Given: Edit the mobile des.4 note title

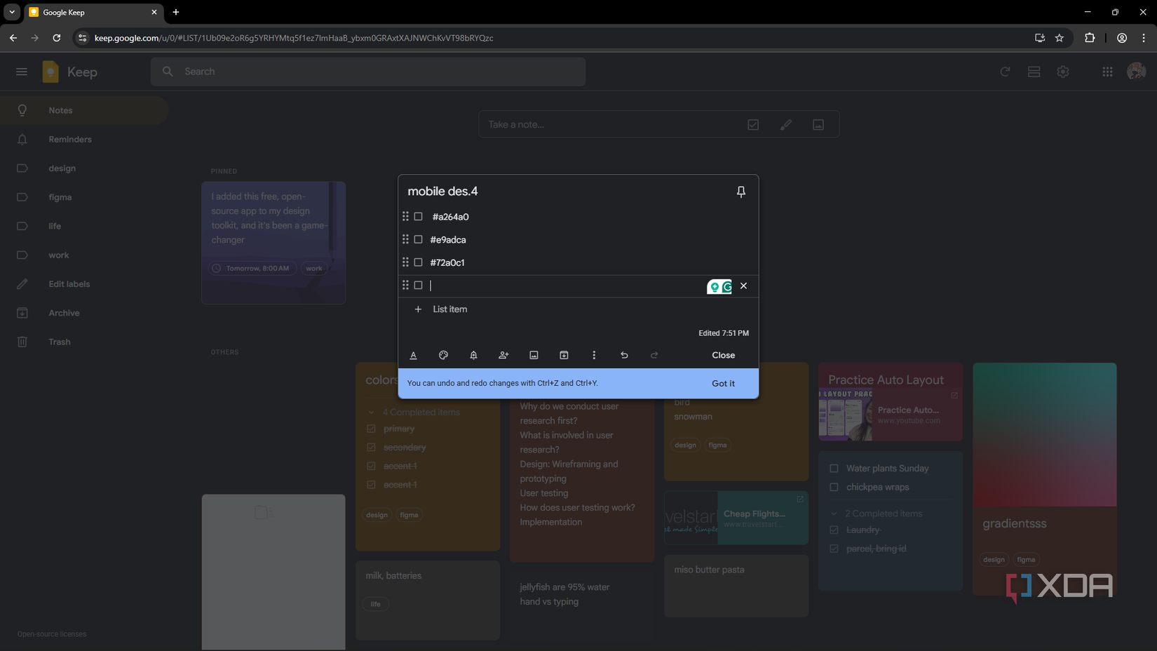Looking at the screenshot, I should tap(442, 192).
